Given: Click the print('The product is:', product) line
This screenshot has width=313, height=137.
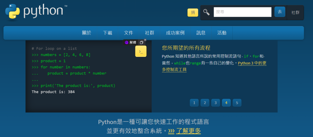Looking at the screenshot, I should pyautogui.click(x=73, y=86).
